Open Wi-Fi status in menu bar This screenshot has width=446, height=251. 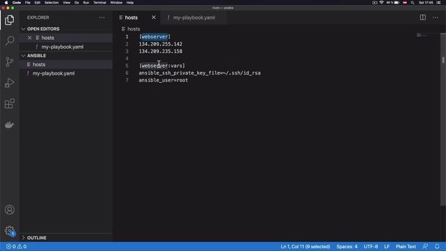click(x=381, y=3)
